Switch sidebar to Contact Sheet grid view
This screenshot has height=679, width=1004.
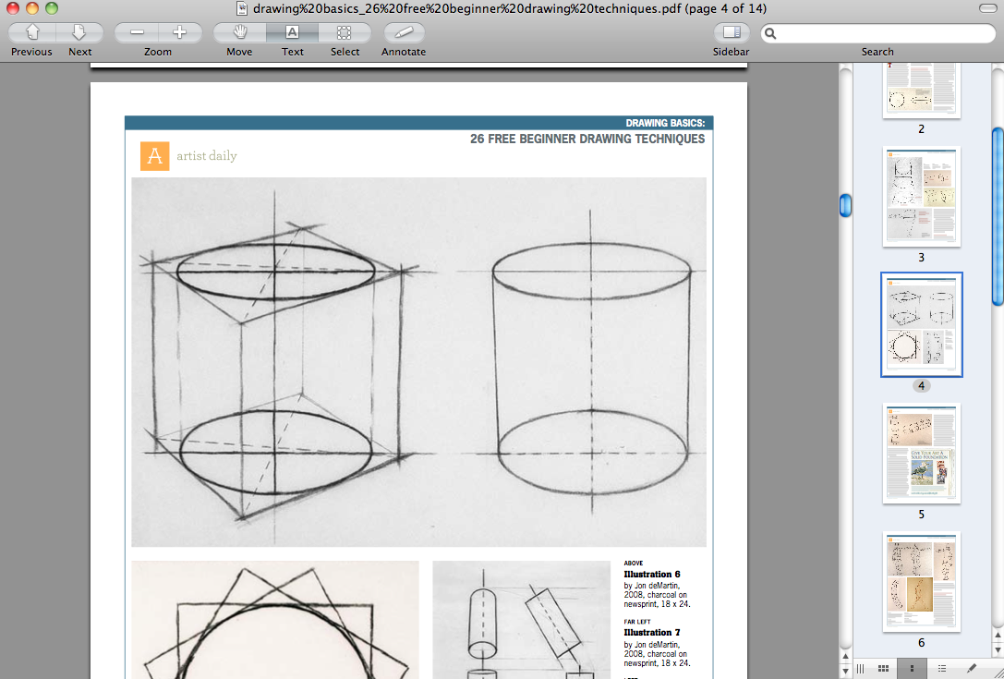click(883, 669)
